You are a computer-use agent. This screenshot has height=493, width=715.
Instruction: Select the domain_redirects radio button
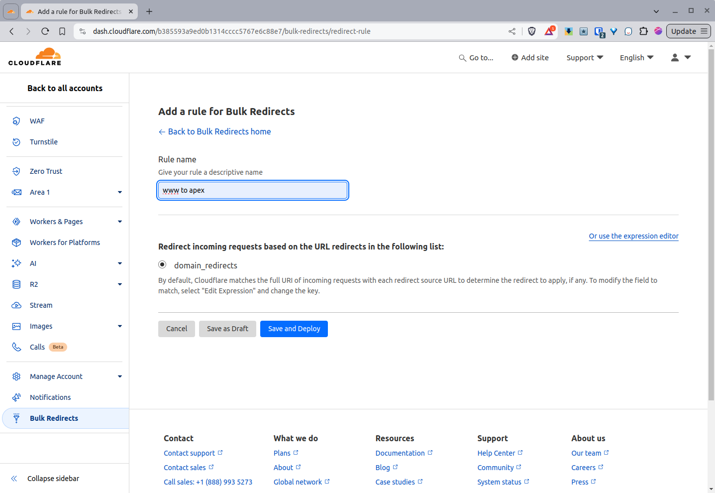coord(162,264)
